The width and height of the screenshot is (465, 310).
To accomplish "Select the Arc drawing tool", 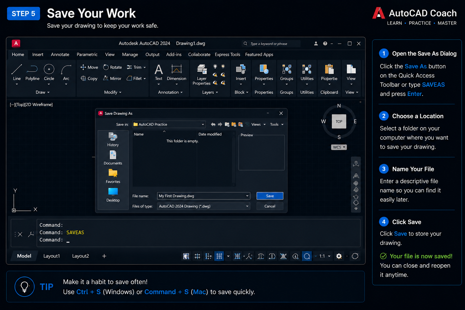I will tap(66, 73).
